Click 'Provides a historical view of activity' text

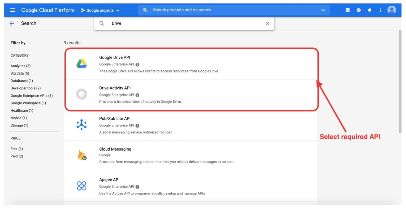141,102
